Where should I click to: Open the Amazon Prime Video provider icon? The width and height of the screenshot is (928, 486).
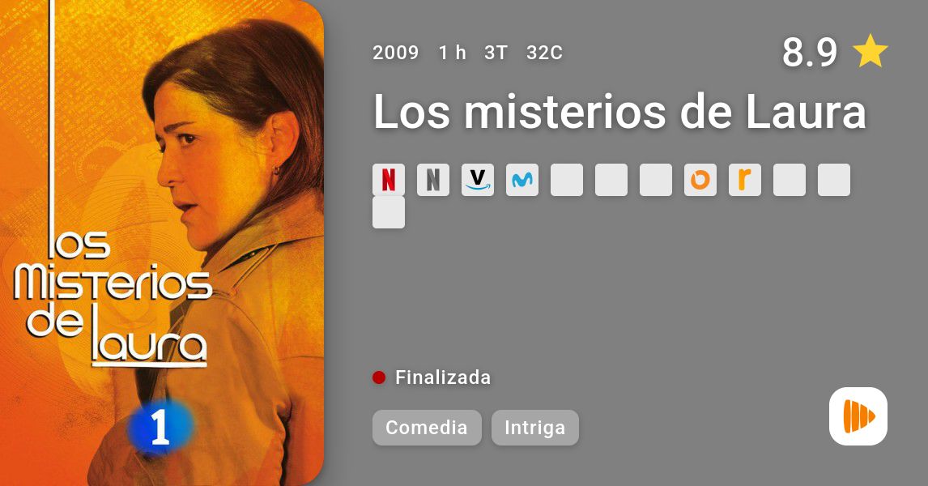coord(478,180)
